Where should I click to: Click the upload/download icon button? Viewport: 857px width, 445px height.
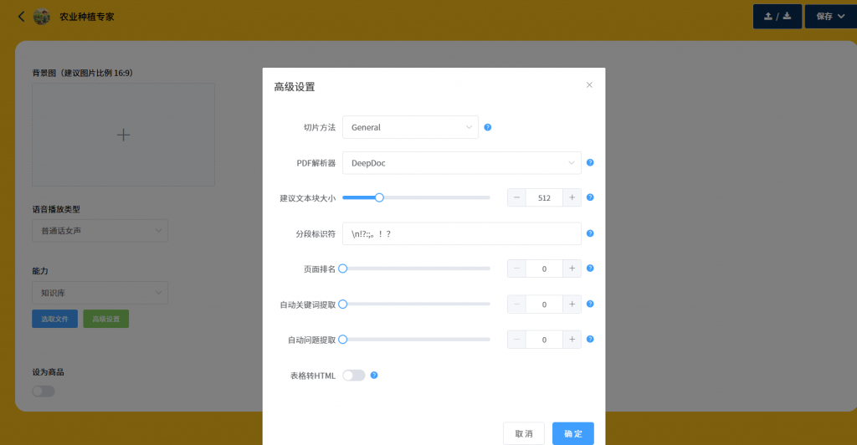click(x=777, y=17)
